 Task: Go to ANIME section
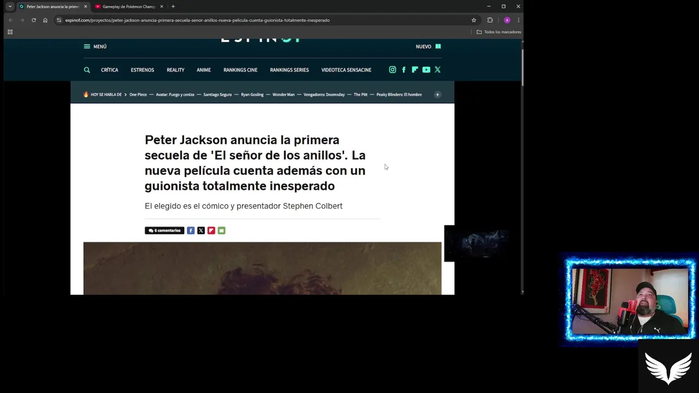pos(204,70)
